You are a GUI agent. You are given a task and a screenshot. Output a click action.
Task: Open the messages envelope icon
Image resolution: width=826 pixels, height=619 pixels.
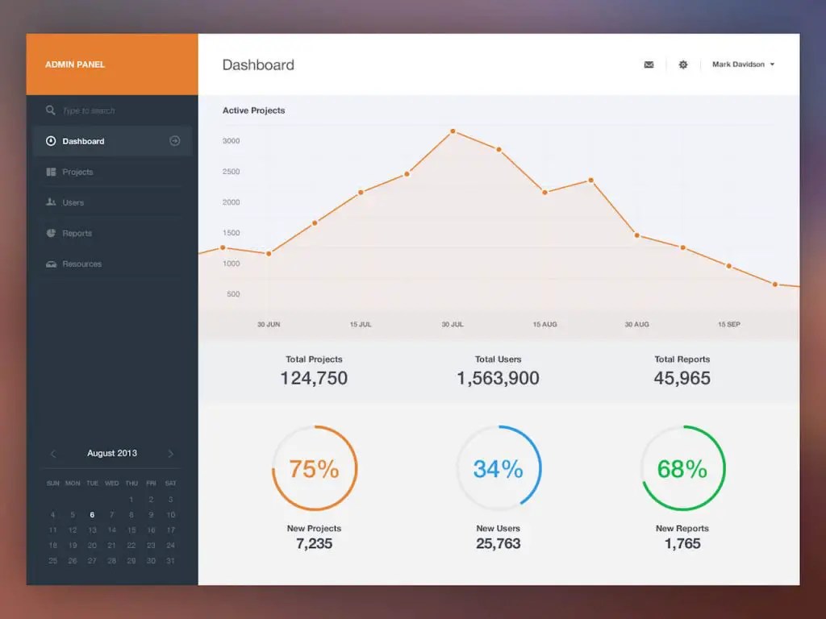649,64
